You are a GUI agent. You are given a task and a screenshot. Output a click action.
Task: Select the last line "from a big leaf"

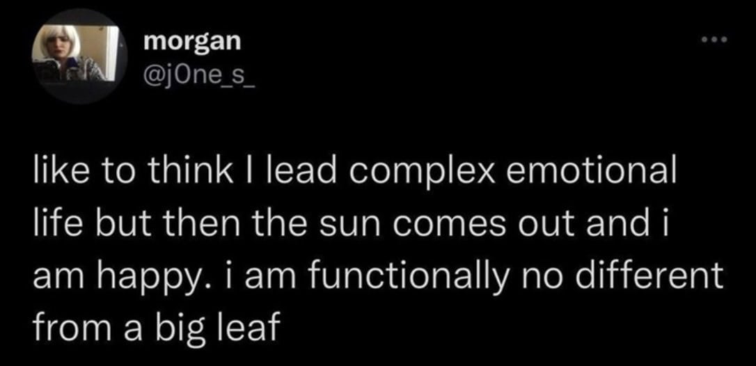[x=156, y=330]
